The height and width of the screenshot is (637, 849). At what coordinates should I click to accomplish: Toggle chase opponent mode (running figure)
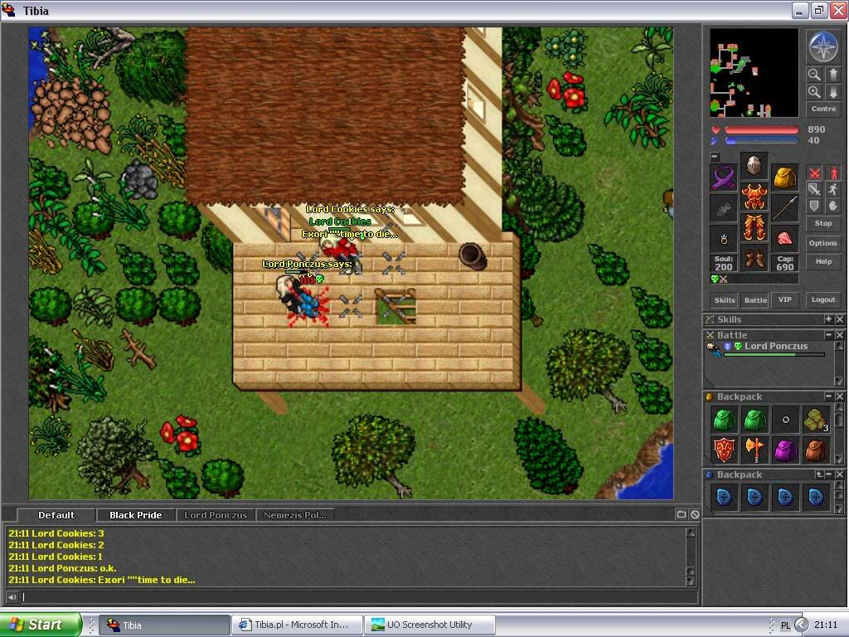832,189
